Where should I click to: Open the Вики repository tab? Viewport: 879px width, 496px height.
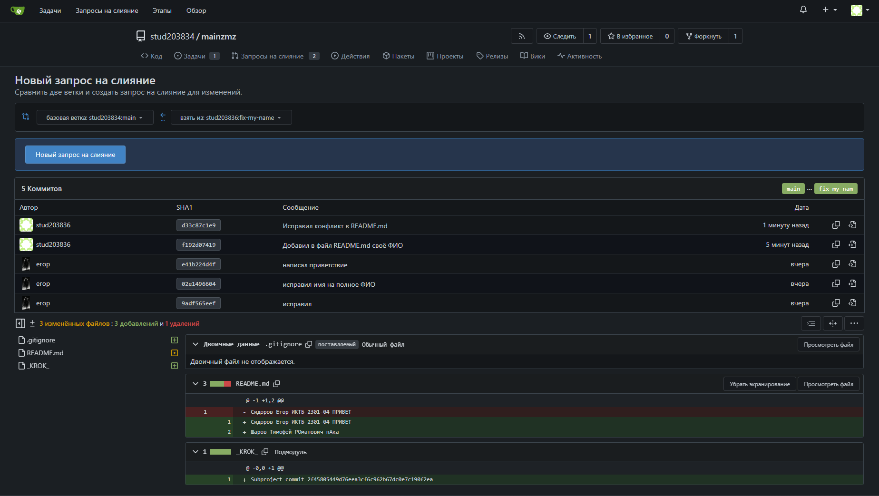[x=532, y=56]
